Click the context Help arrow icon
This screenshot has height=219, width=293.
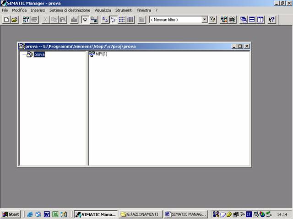271,20
